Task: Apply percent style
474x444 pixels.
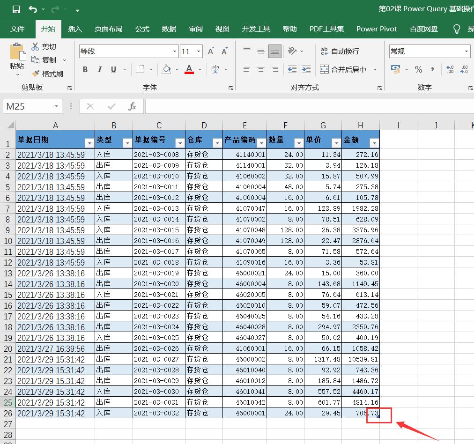Action: point(418,69)
